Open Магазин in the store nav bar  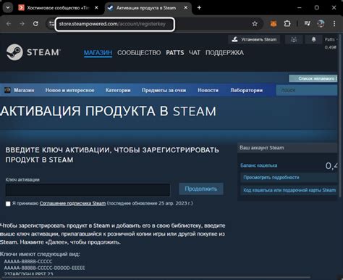click(x=24, y=90)
